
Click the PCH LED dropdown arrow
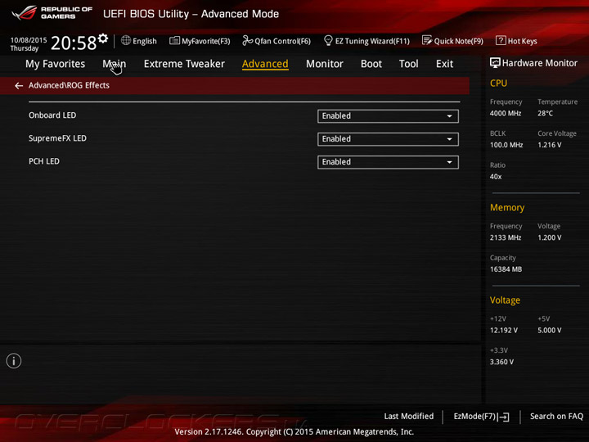(449, 162)
